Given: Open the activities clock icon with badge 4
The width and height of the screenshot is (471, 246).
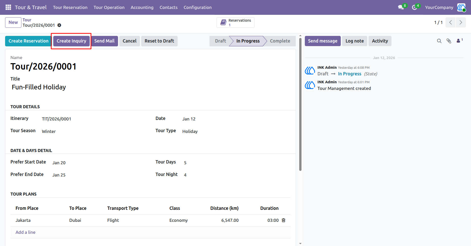Looking at the screenshot, I should (x=415, y=7).
